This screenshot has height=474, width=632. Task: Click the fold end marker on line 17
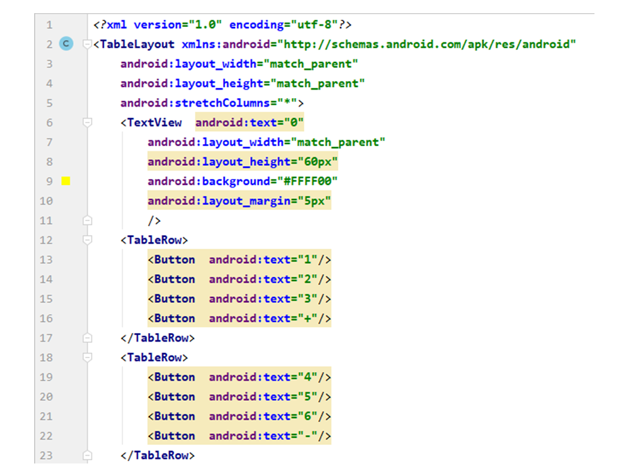(88, 338)
